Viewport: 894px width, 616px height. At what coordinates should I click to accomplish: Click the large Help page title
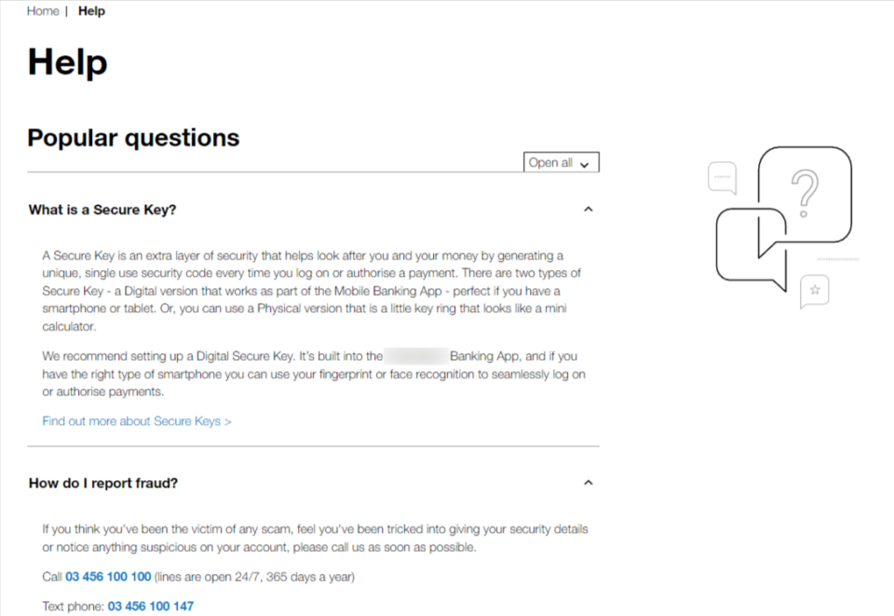click(x=67, y=62)
